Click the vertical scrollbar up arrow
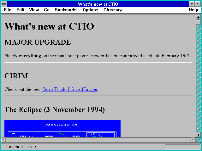 [198, 18]
